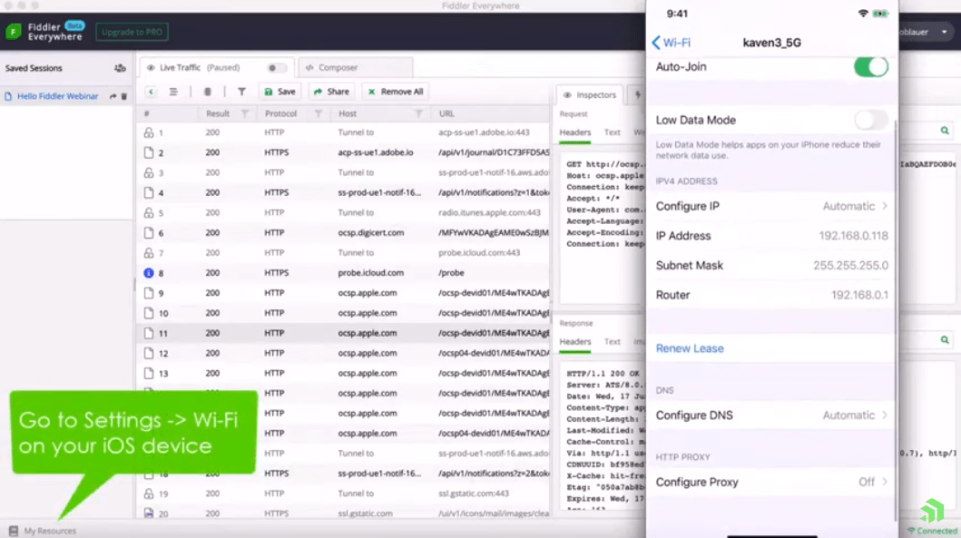Viewport: 961px width, 538px height.
Task: Click the URL column header
Action: tap(446, 113)
